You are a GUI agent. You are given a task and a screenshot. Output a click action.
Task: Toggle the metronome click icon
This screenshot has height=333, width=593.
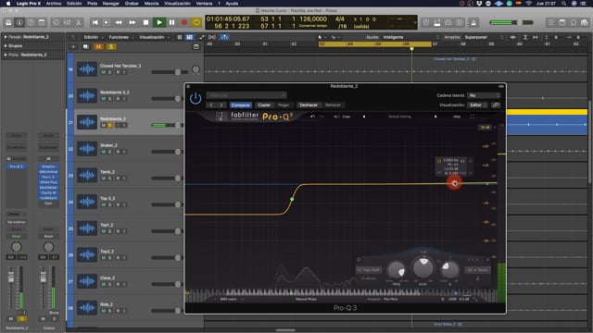click(473, 22)
